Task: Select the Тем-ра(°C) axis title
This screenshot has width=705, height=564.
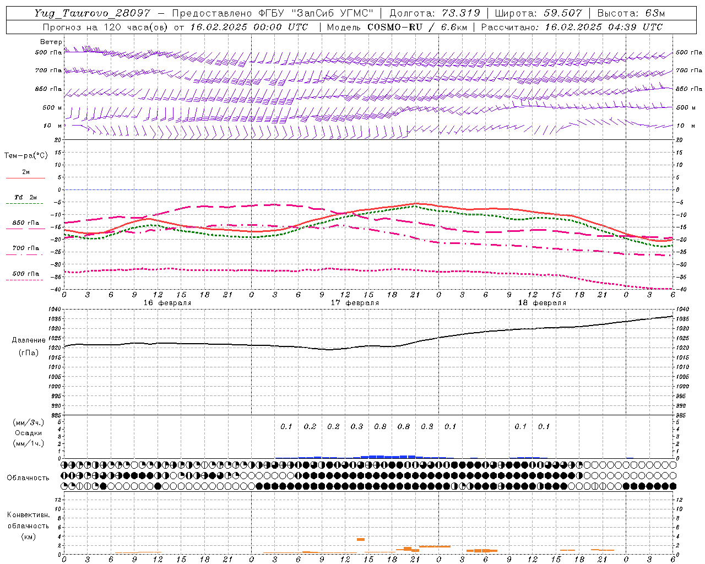Action: pos(26,156)
